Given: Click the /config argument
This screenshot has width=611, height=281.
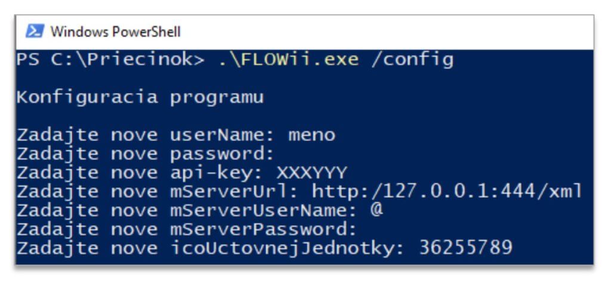Looking at the screenshot, I should pos(412,61).
